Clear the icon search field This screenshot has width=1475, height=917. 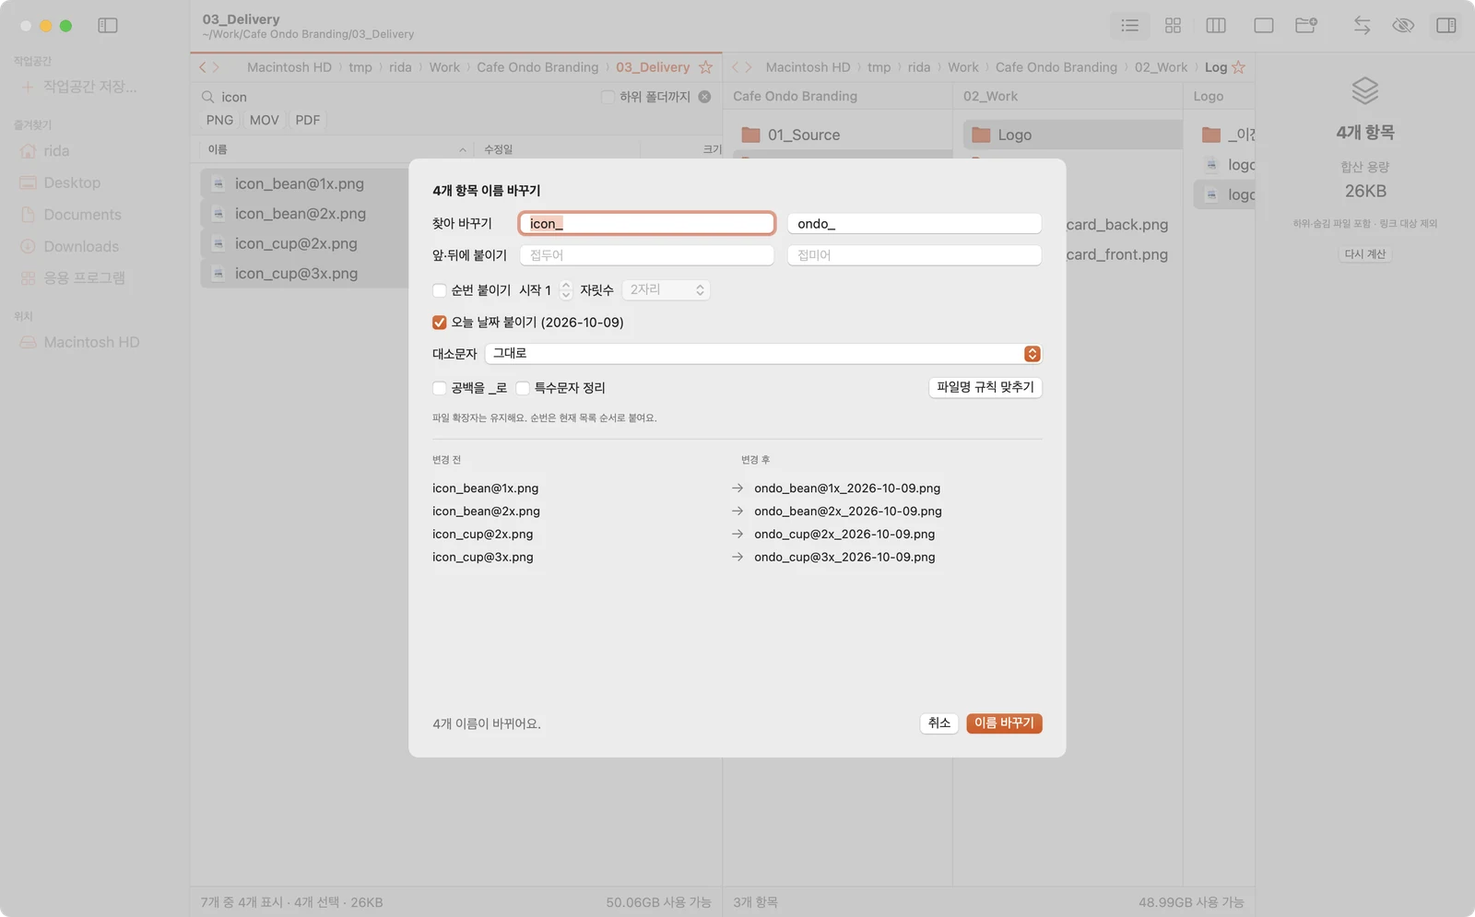pos(704,97)
